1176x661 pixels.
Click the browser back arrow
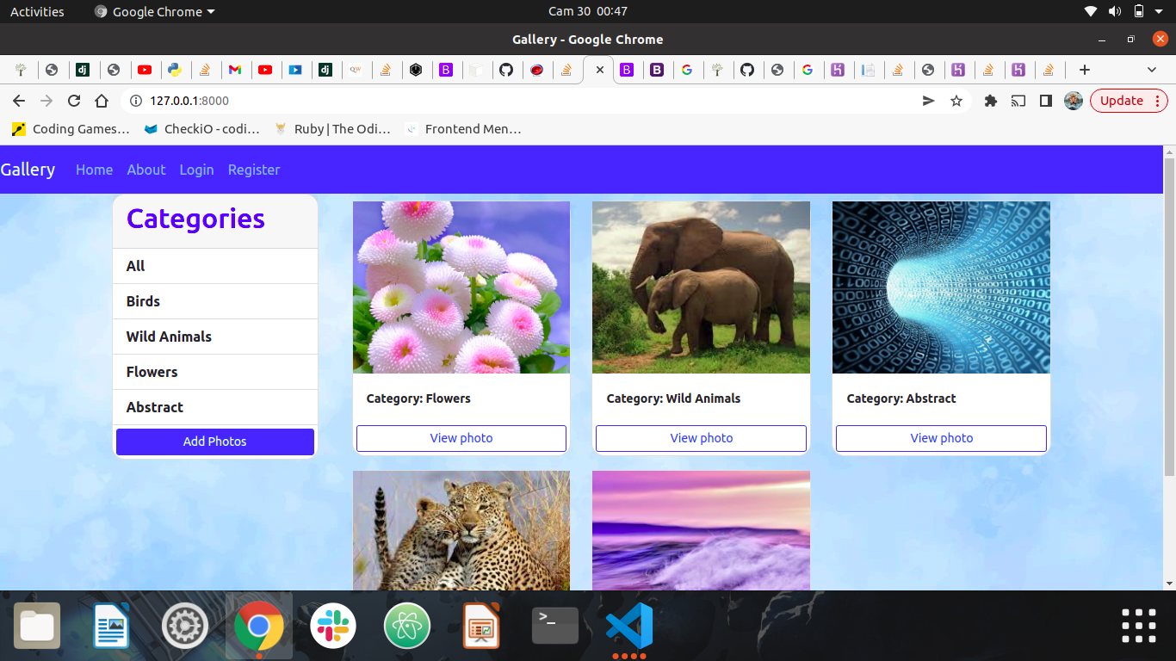click(18, 100)
